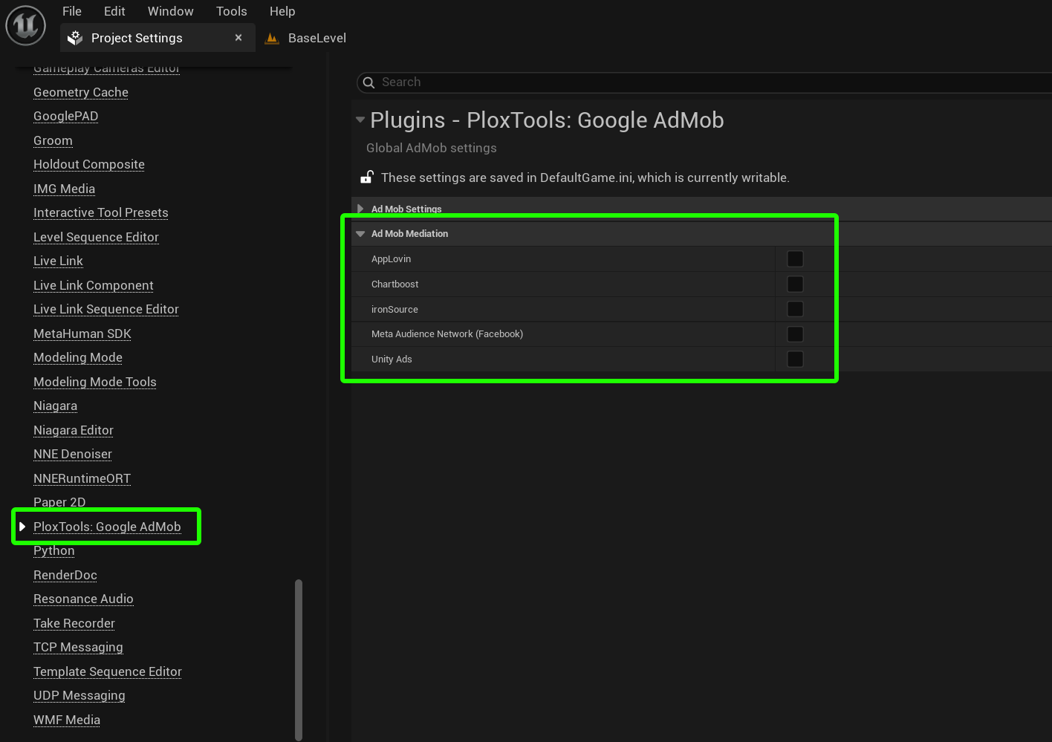Close the Project Settings tab
The image size is (1052, 742).
click(238, 38)
